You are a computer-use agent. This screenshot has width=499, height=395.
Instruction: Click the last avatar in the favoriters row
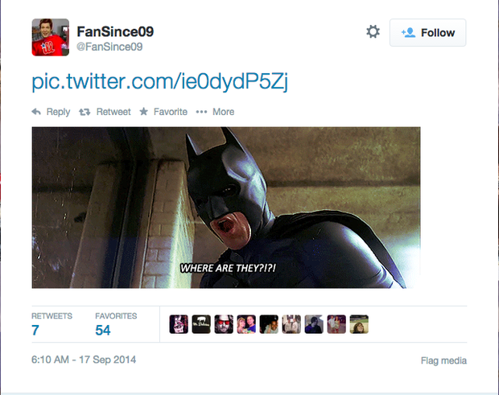pyautogui.click(x=359, y=324)
